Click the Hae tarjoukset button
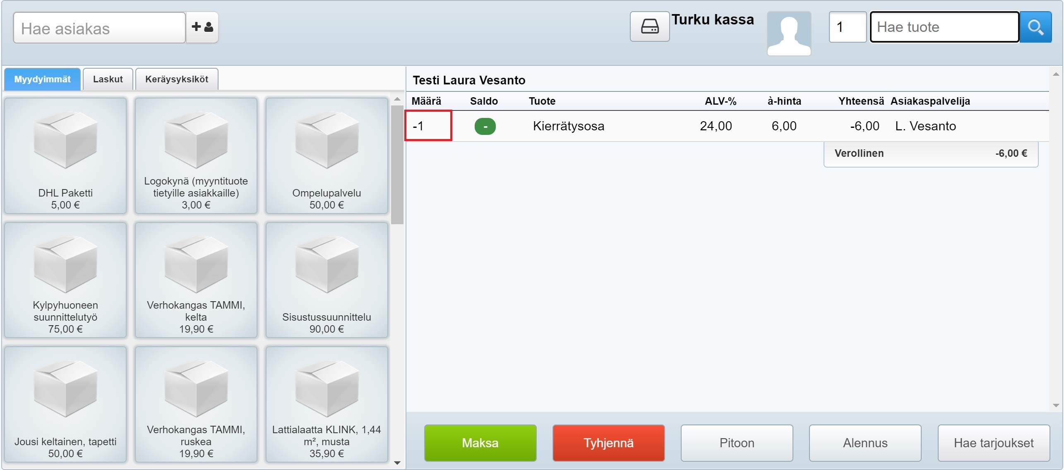1064x470 pixels. (993, 443)
